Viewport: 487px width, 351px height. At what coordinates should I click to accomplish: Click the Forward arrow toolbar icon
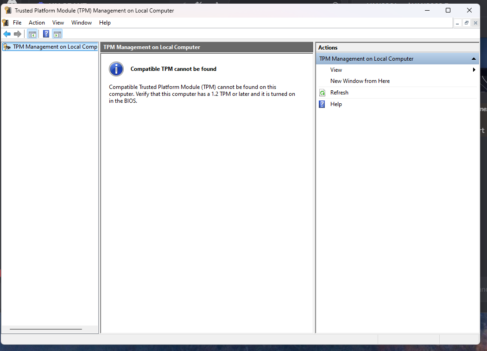pyautogui.click(x=18, y=34)
